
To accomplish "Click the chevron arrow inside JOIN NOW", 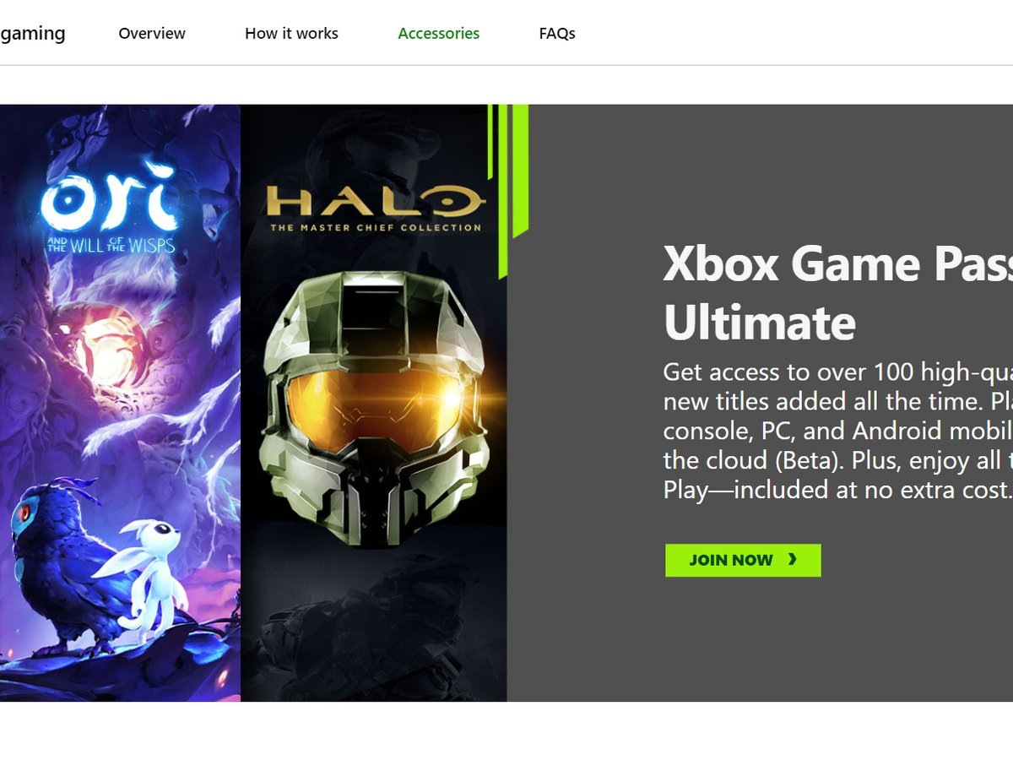I will click(792, 560).
